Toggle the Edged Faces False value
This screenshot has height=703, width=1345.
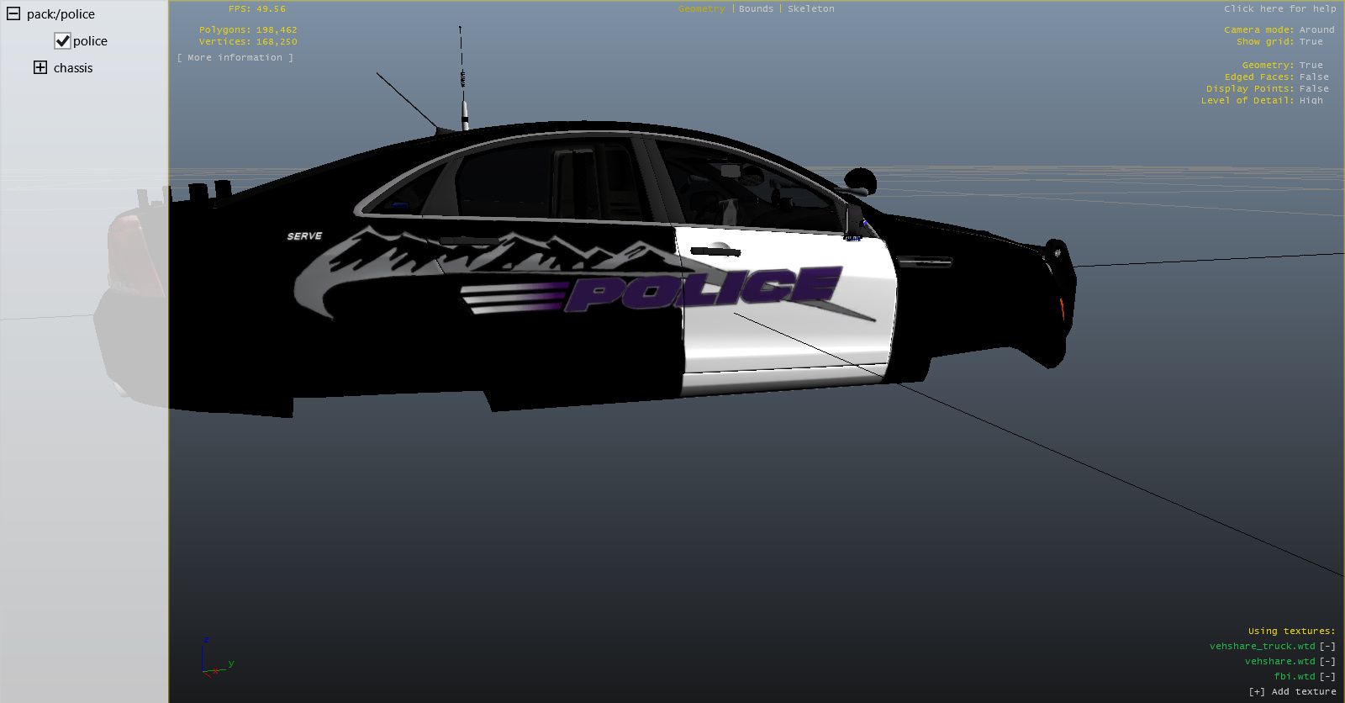(x=1314, y=77)
